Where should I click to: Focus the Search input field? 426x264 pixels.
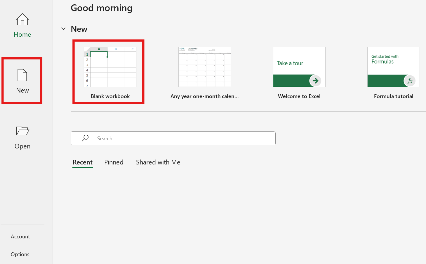point(181,138)
